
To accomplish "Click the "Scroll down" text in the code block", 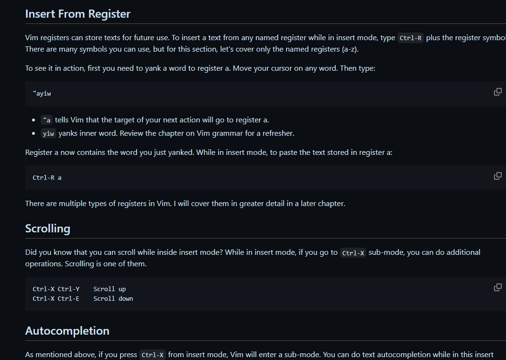I will click(113, 299).
